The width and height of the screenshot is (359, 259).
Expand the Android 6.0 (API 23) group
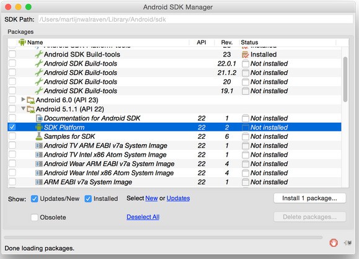[x=23, y=99]
